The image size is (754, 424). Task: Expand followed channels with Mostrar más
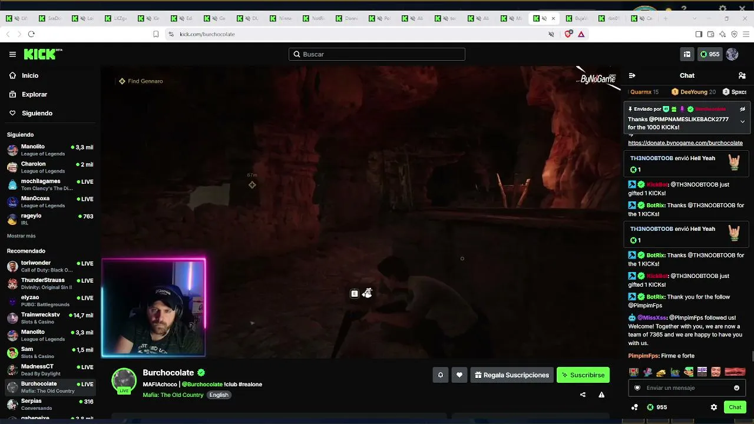click(x=21, y=236)
